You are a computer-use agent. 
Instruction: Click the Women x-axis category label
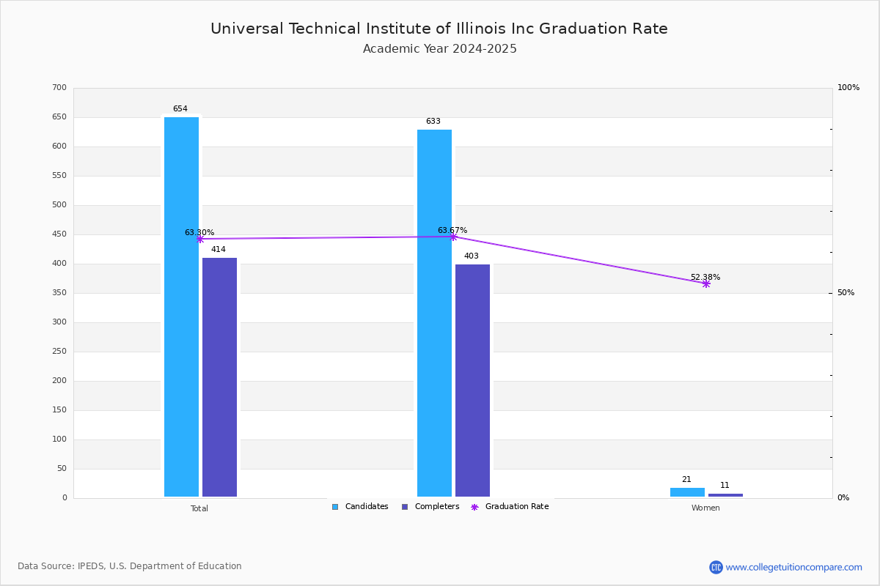(705, 508)
